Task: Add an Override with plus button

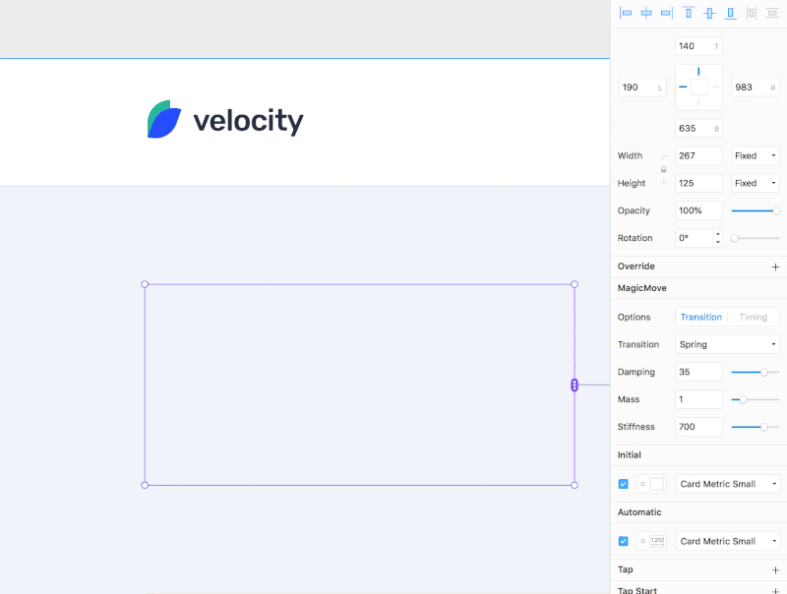Action: [775, 267]
